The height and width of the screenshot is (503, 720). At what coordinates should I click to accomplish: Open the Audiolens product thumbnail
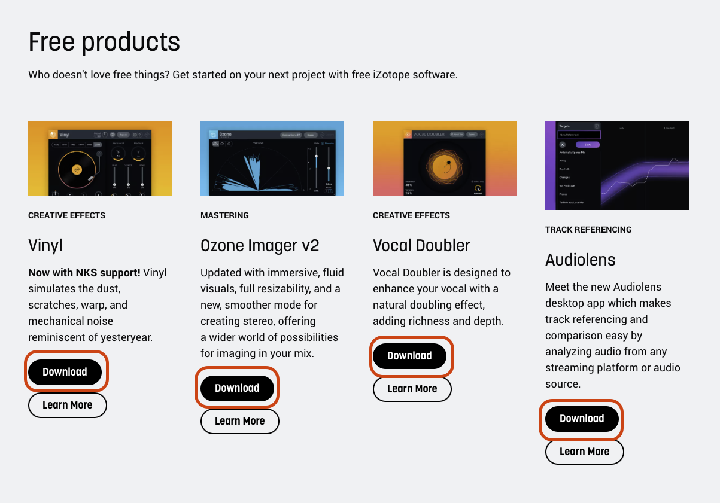[617, 165]
